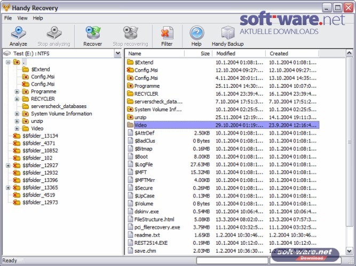Click the file list scroll down arrow
356x266 pixels.
point(349,251)
